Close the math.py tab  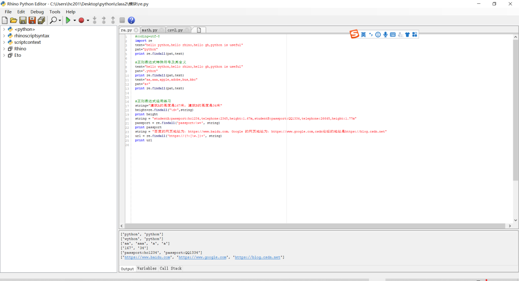[x=161, y=30]
